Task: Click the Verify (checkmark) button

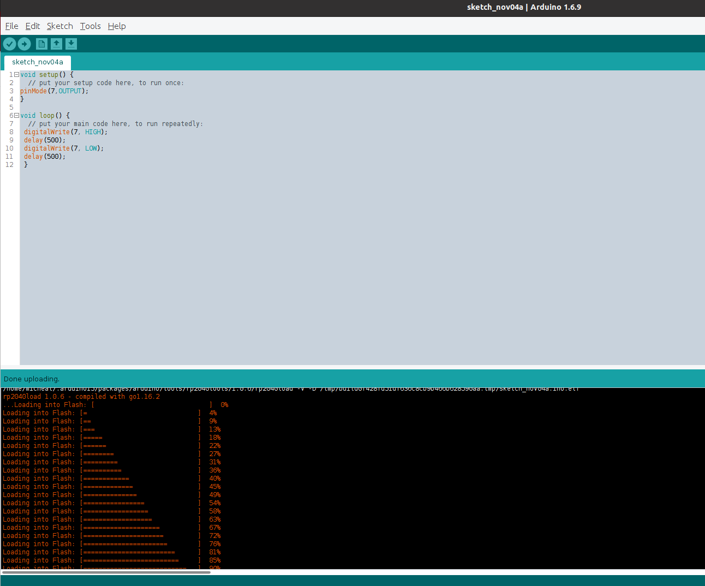Action: [9, 44]
